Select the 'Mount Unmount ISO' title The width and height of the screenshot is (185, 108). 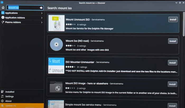[x=78, y=20]
